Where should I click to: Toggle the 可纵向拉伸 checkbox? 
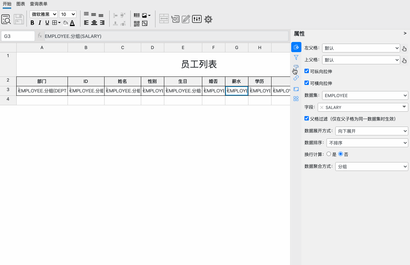pyautogui.click(x=307, y=71)
